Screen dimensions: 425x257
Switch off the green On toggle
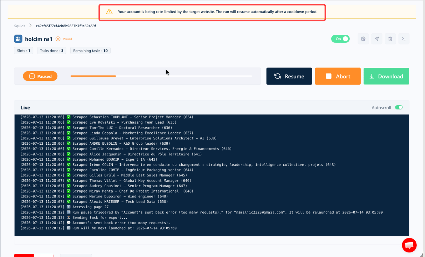(x=340, y=39)
